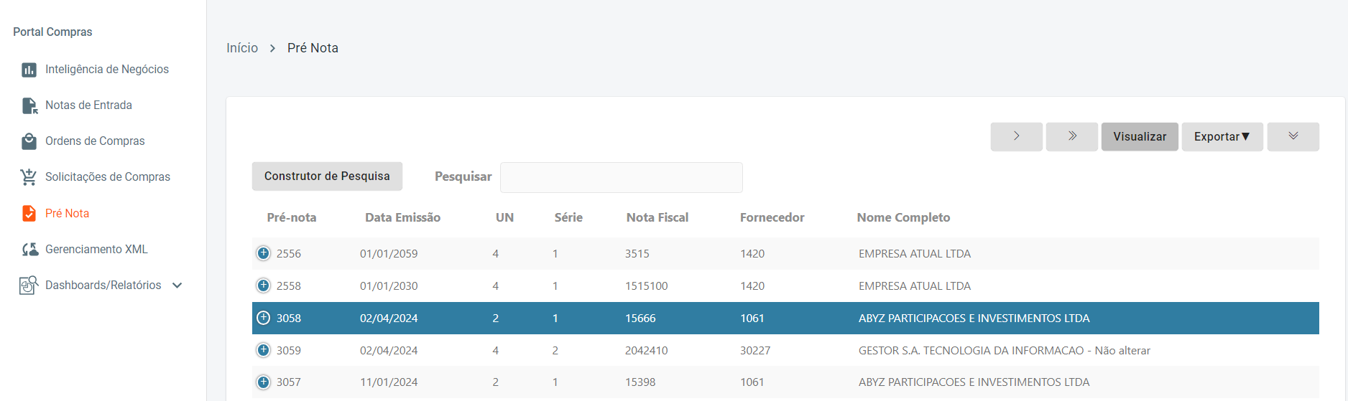1348x401 pixels.
Task: Click the Inteligência de Negócios chart icon
Action: (x=29, y=70)
